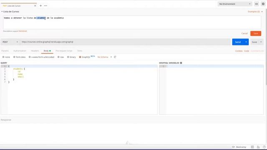Switch to the Headers tab
Screen dimensions: 267x150
click(35, 51)
